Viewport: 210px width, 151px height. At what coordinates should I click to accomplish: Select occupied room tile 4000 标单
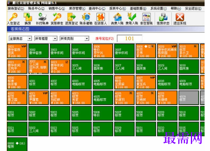point(17,82)
